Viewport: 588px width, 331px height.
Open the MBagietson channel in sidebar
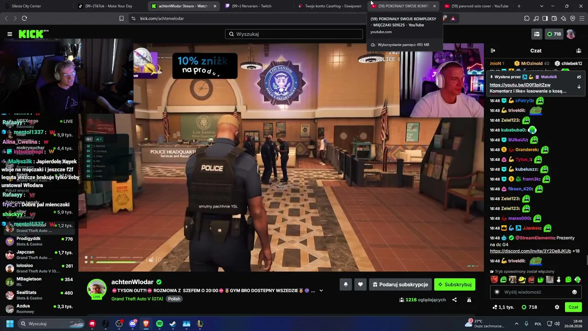pyautogui.click(x=39, y=281)
